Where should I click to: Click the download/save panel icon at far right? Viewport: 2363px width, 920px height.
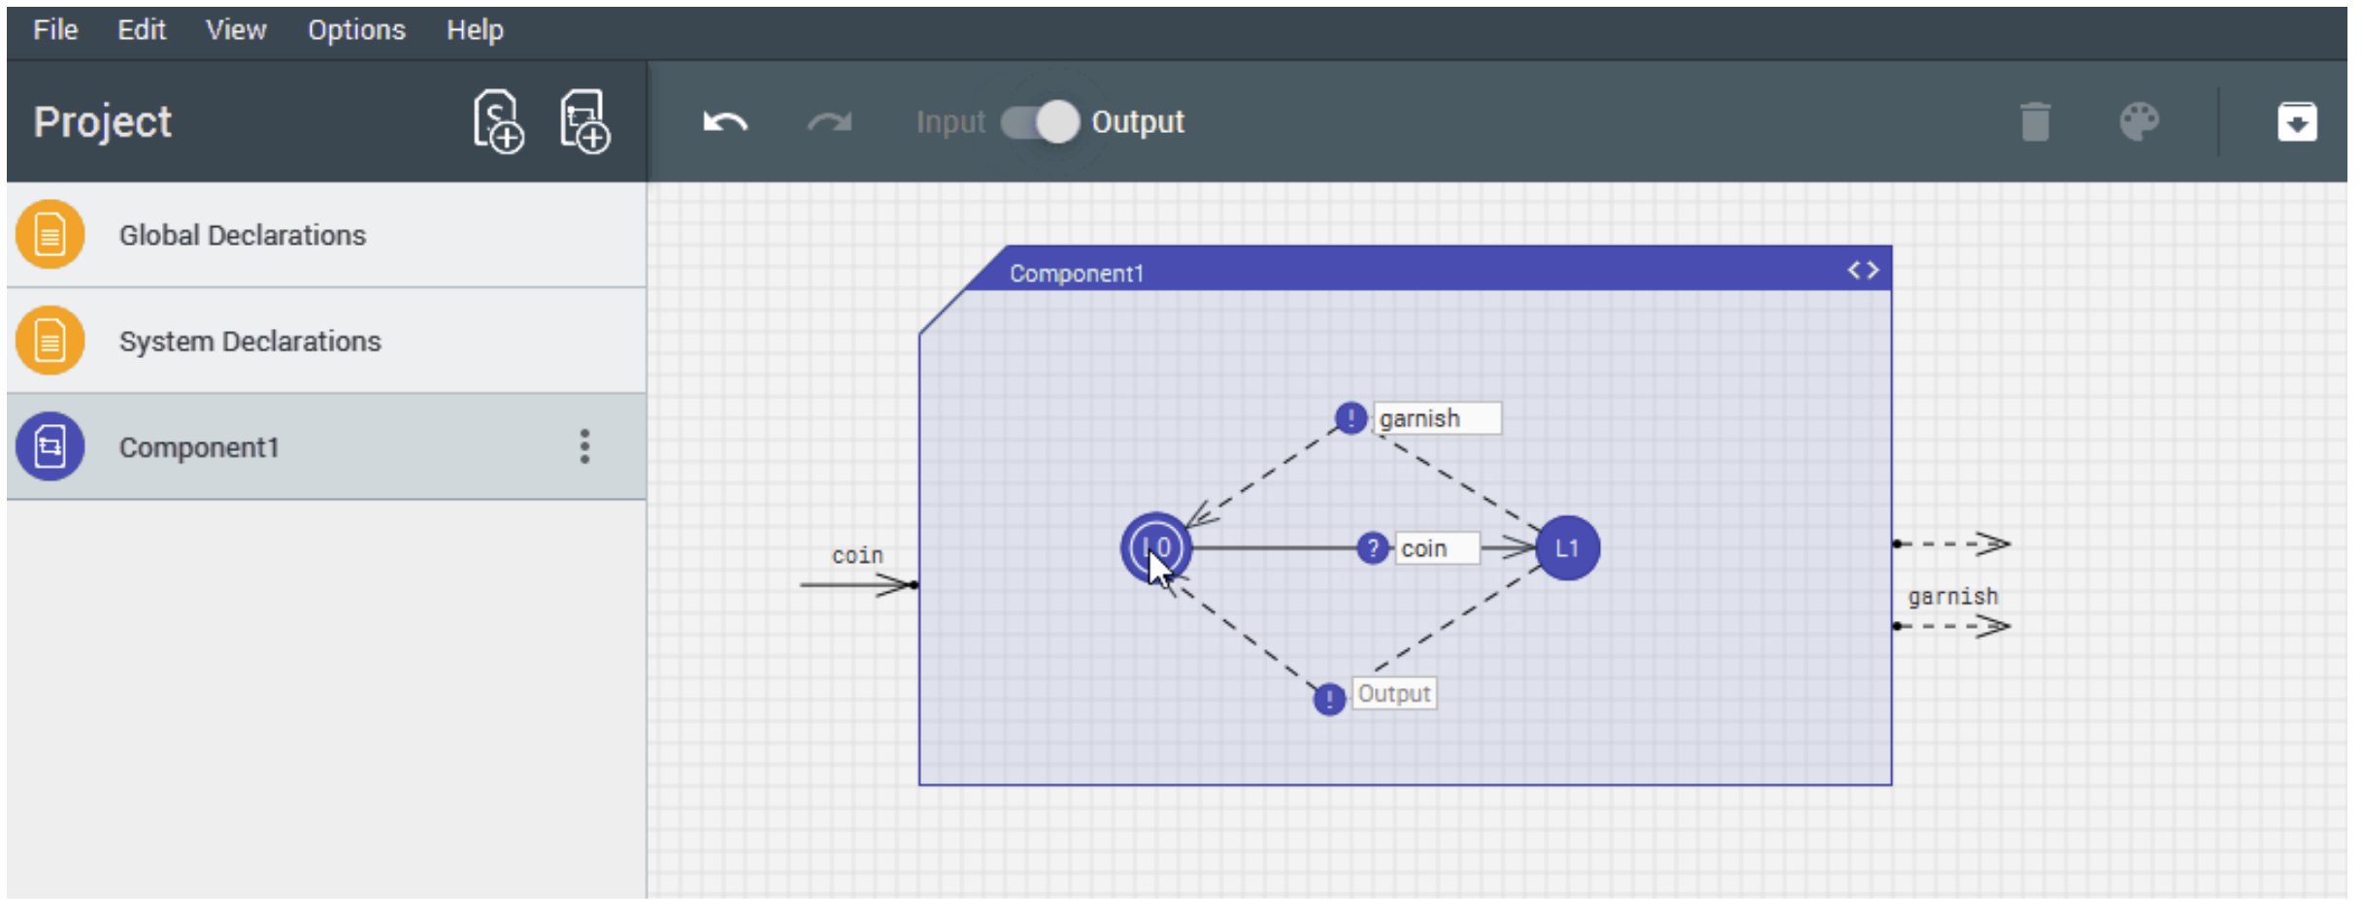2297,122
